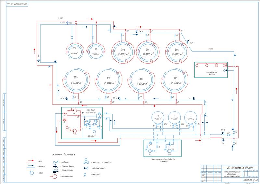Click the fire hydrant symbol in the legend
Screen dimensions: 260x184
click(56, 171)
